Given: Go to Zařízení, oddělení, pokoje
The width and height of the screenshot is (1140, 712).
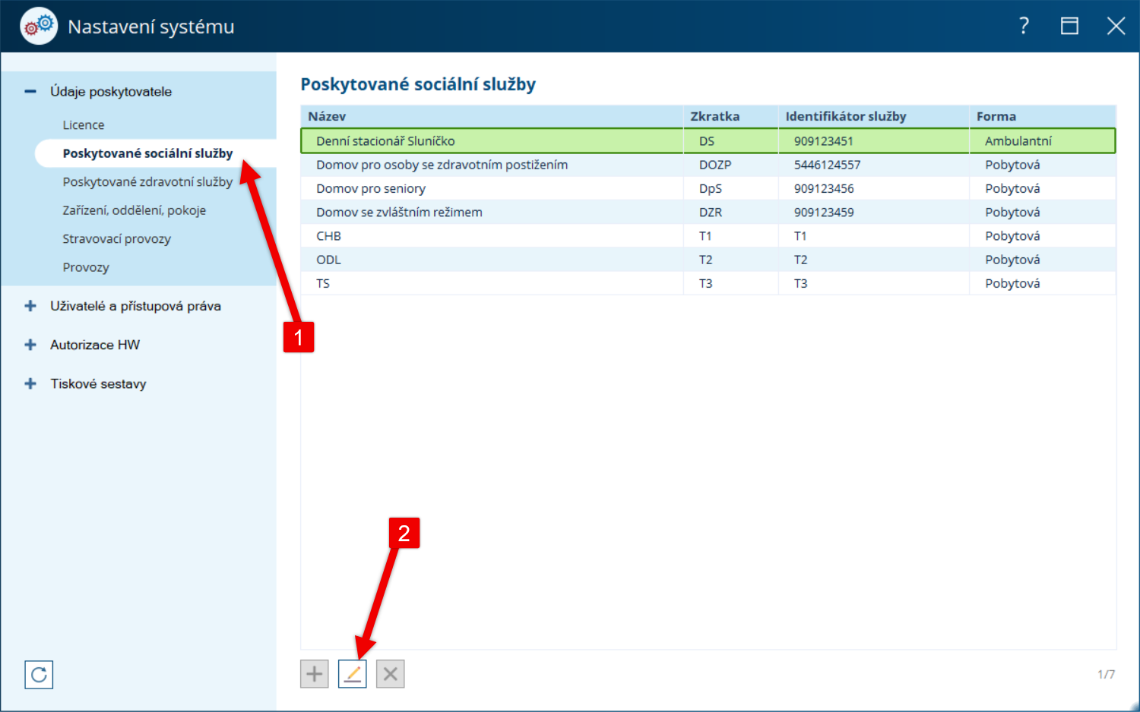Looking at the screenshot, I should pyautogui.click(x=135, y=210).
